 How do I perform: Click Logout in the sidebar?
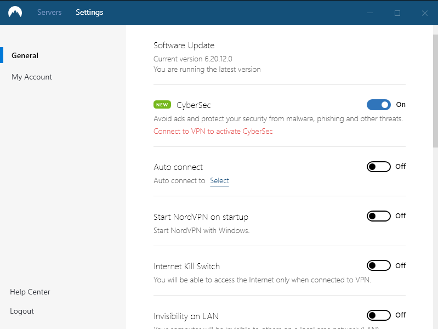click(22, 311)
